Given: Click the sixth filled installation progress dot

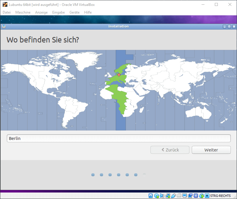Looking at the screenshot, I should pos(136,175).
